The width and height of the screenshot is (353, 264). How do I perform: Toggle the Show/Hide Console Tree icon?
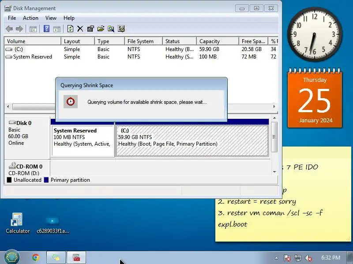[x=33, y=29]
